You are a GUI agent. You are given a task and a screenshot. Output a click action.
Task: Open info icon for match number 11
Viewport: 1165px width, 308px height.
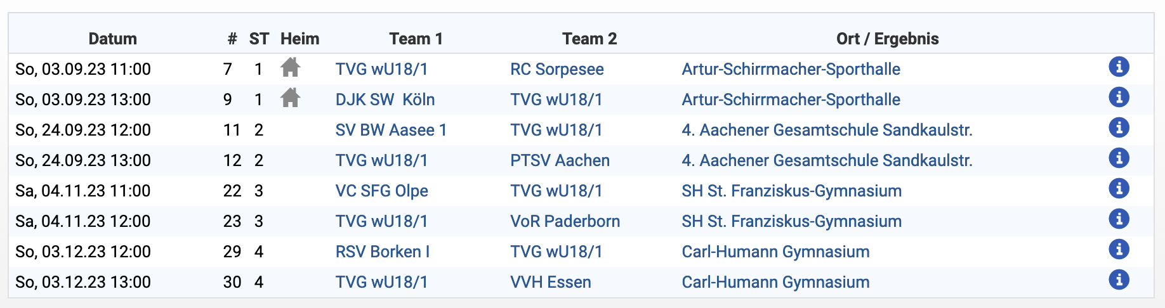(1119, 127)
